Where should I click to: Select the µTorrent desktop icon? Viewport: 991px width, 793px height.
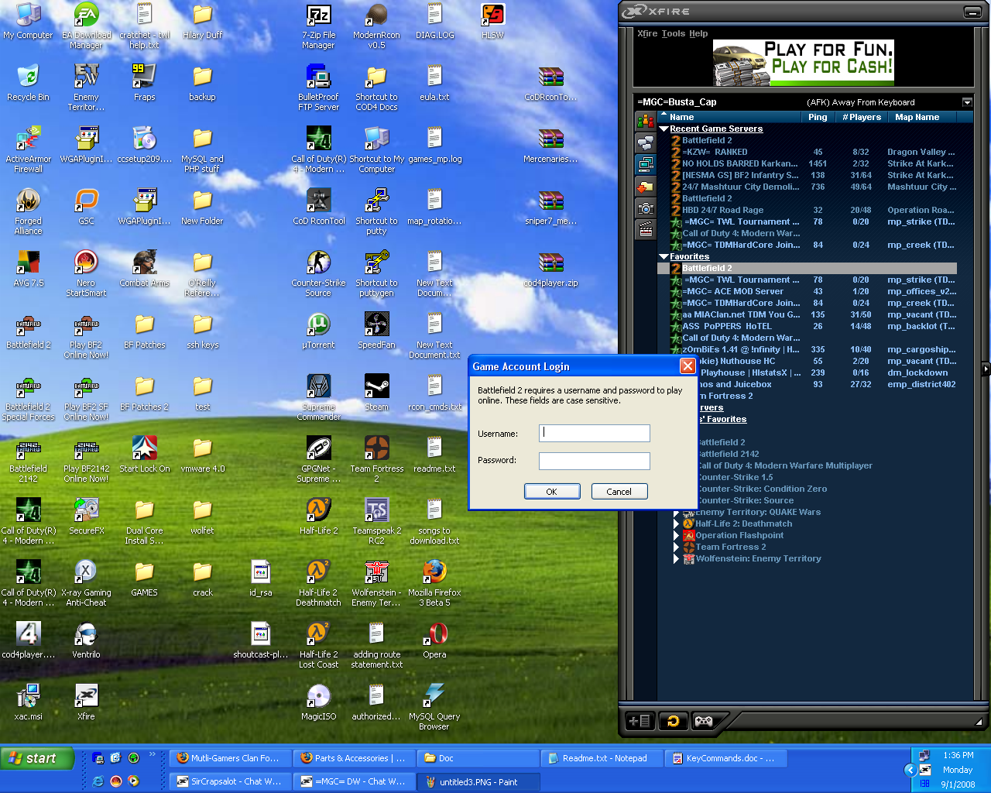click(318, 330)
